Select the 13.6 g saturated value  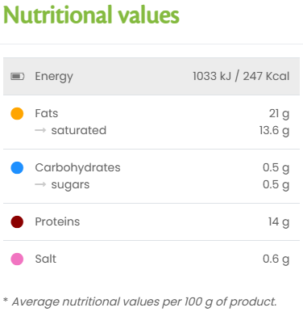point(274,131)
